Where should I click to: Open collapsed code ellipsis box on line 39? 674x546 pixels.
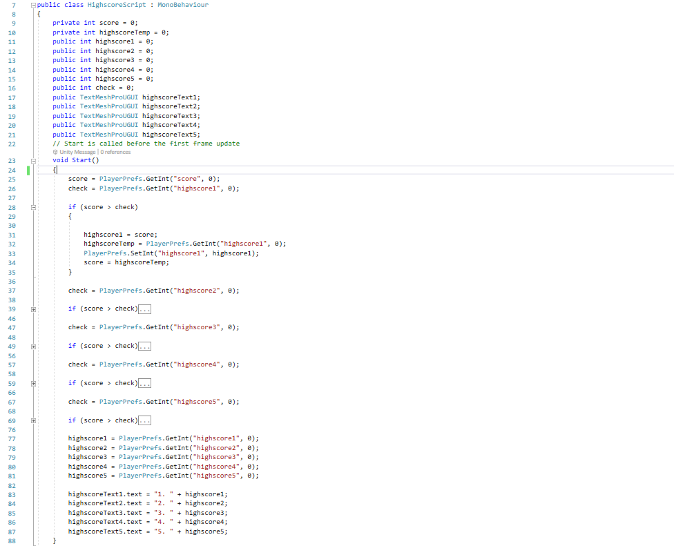pyautogui.click(x=144, y=309)
